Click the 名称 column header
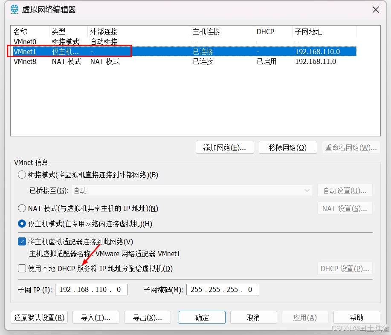This screenshot has height=335, width=391. click(x=30, y=32)
